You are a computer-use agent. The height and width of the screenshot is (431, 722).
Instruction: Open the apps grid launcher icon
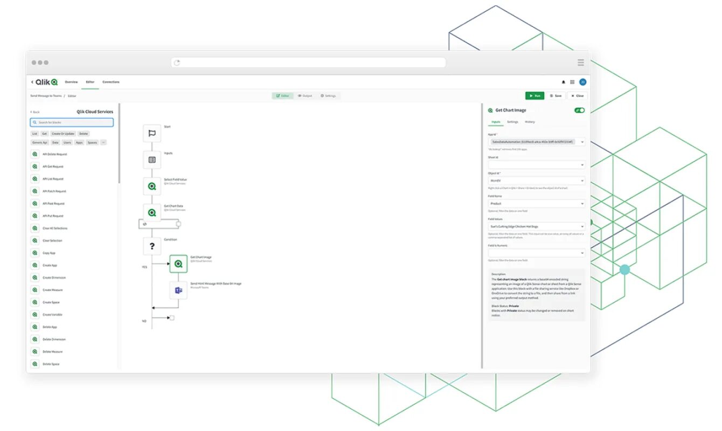572,82
